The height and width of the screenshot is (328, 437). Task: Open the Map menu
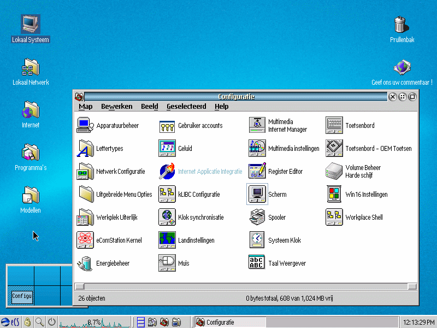pyautogui.click(x=86, y=107)
